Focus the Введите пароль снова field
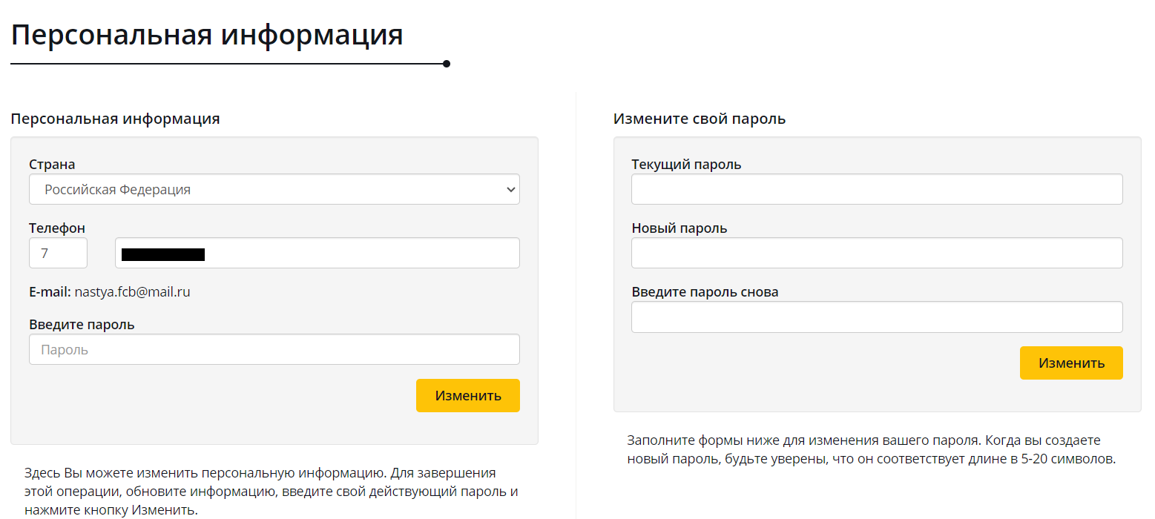Image resolution: width=1155 pixels, height=519 pixels. pyautogui.click(x=877, y=317)
